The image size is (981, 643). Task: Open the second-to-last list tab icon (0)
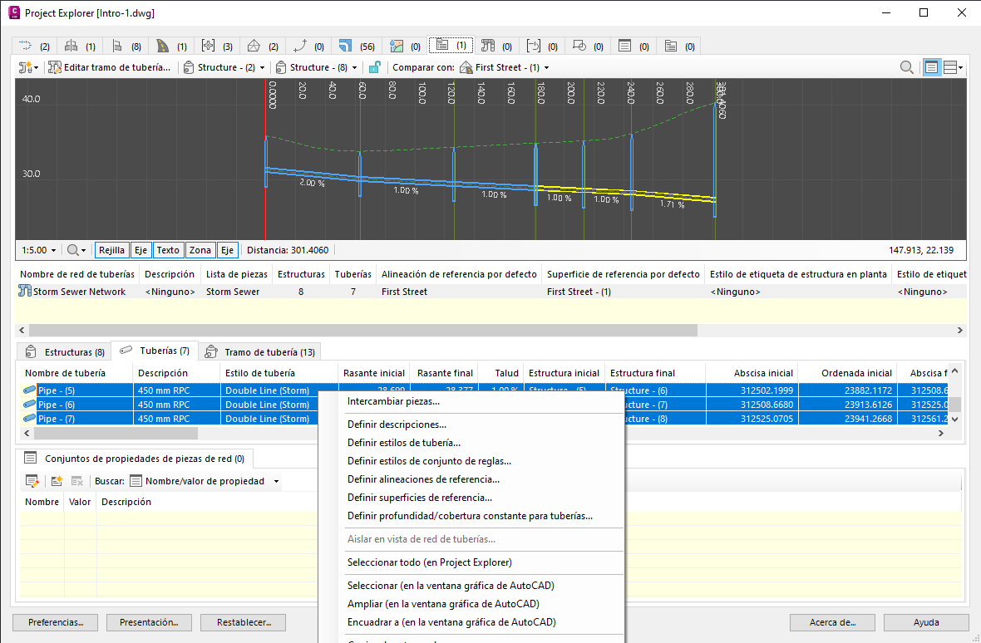633,46
